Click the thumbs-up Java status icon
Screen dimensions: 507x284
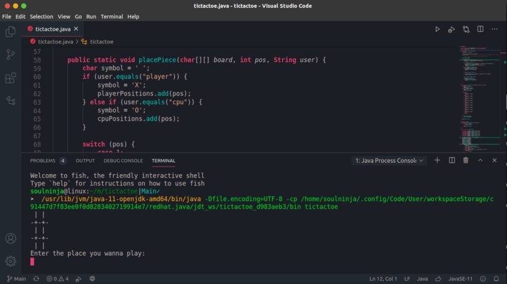[438, 278]
